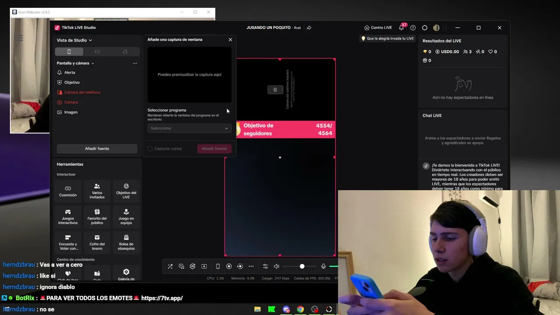Open the media and music tool
This screenshot has width=560, height=315.
182,266
